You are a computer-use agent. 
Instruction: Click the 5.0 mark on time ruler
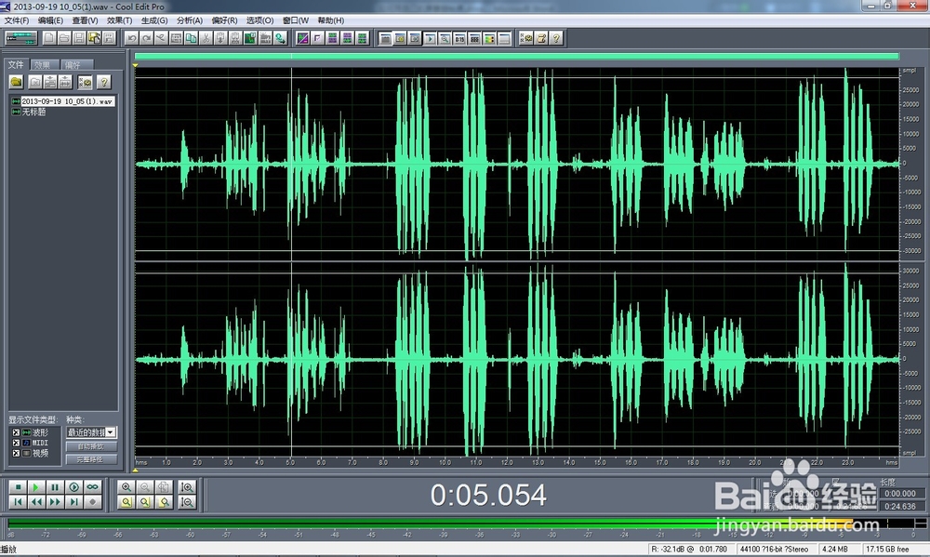tap(290, 461)
